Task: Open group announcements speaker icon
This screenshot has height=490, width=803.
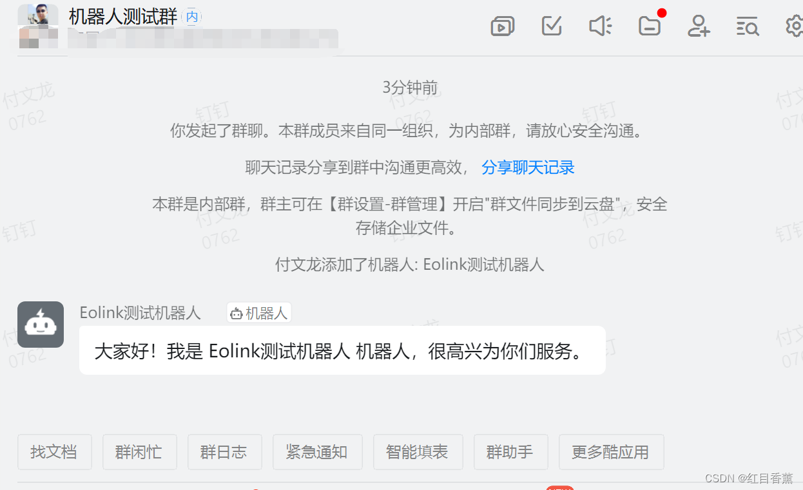Action: pos(600,26)
